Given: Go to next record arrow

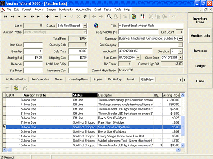Looking at the screenshot, I should pyautogui.click(x=26, y=17).
